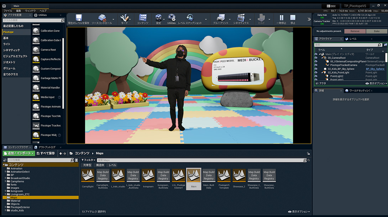Screen dimensions: 388x217
Task: Toggle the 構造体 filter chip
Action: click(100, 165)
